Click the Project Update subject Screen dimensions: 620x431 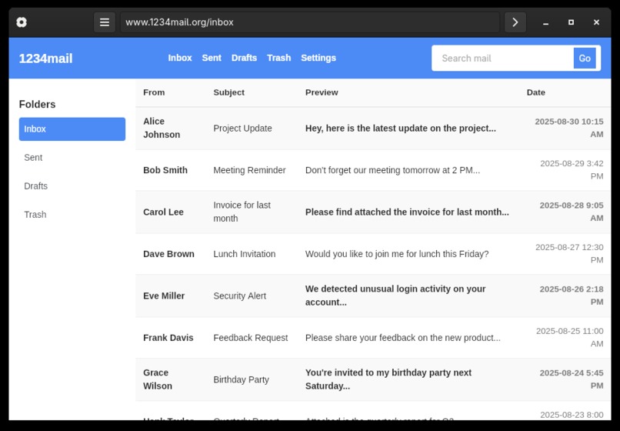[x=242, y=129]
